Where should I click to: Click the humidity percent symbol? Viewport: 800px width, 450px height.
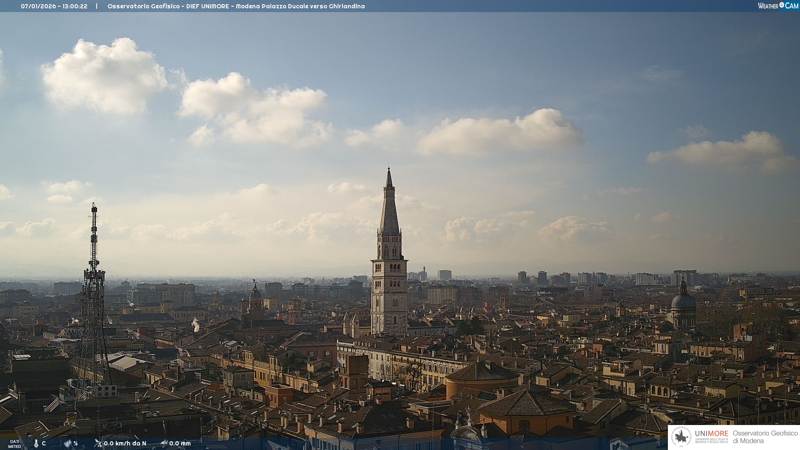pyautogui.click(x=75, y=443)
